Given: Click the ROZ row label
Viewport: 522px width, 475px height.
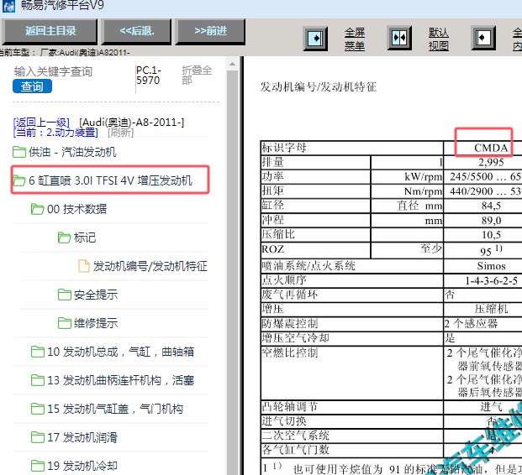Looking at the screenshot, I should [273, 249].
